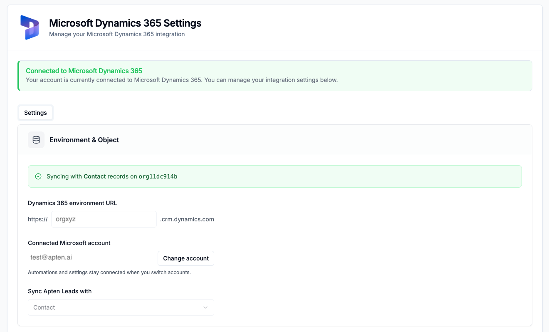Click the Connected Microsoft account label
This screenshot has height=332, width=549.
69,243
